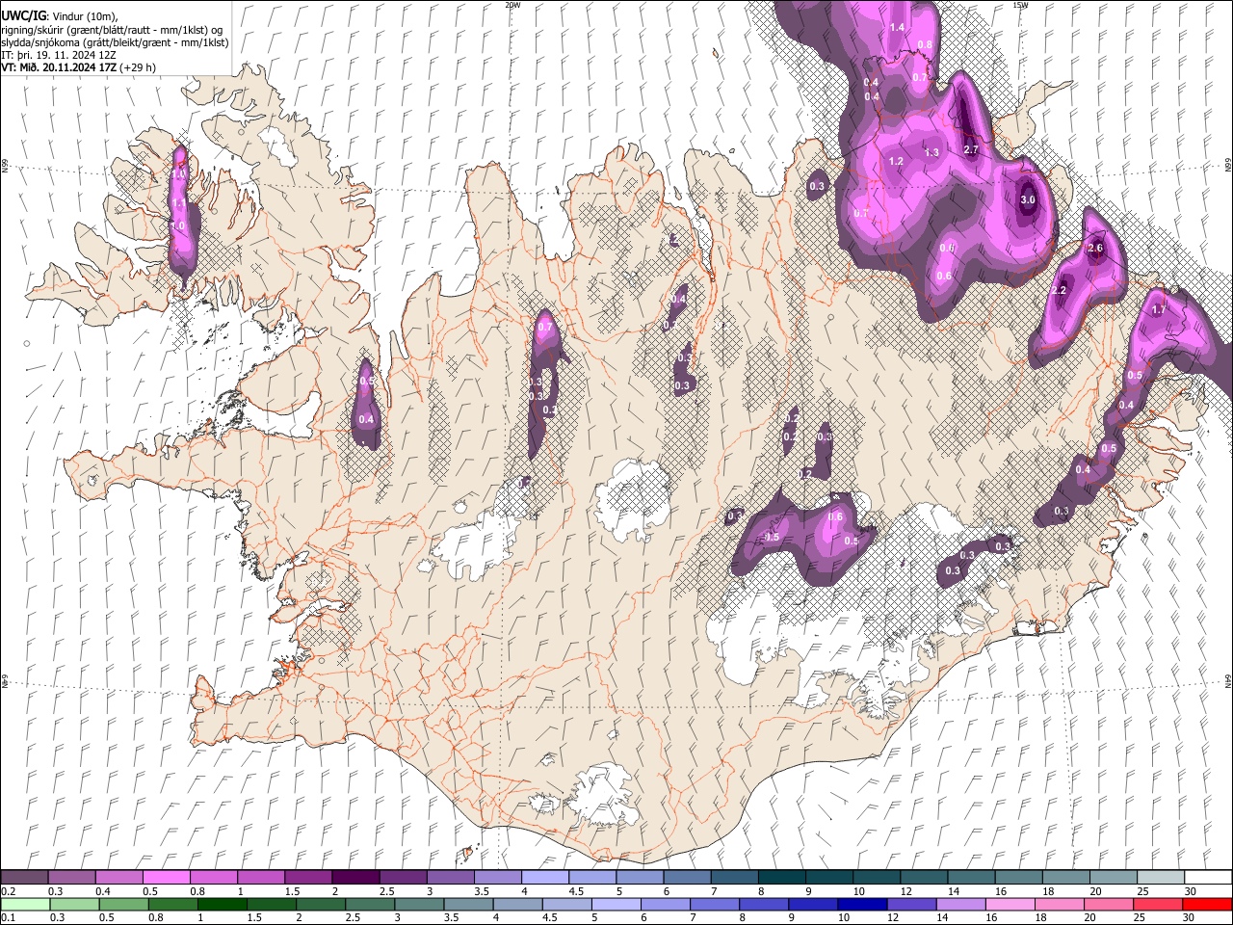Click the 'IT: þri. 19. 11. 2024 12Z' line
1233x925 pixels.
[59, 55]
